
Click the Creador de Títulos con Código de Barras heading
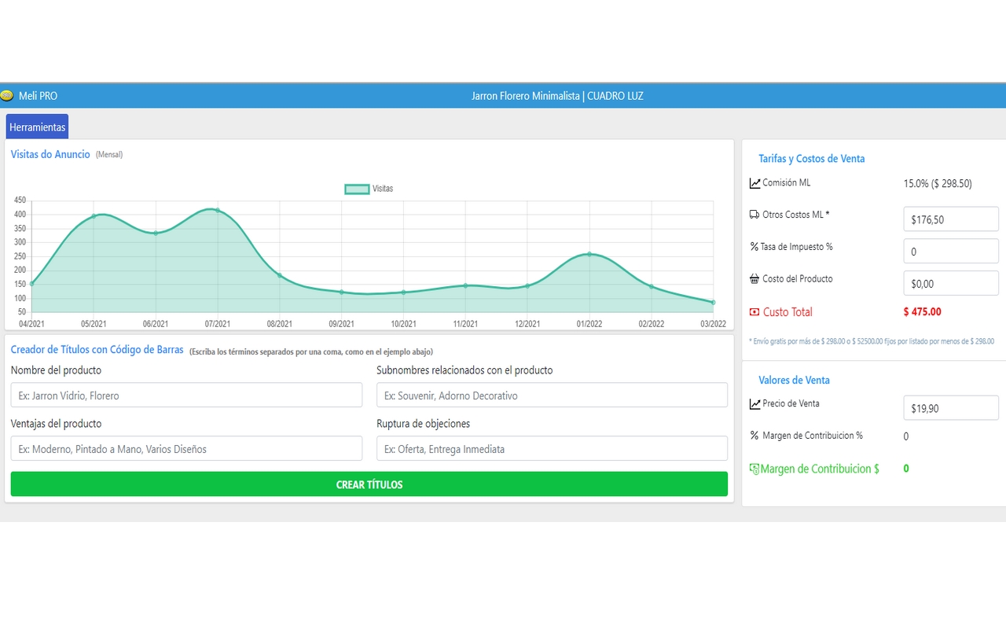[97, 350]
